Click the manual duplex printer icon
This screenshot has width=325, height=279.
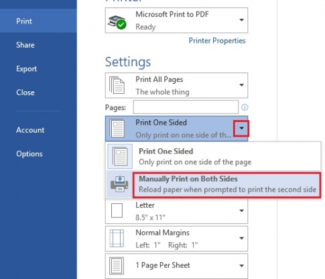(x=119, y=184)
